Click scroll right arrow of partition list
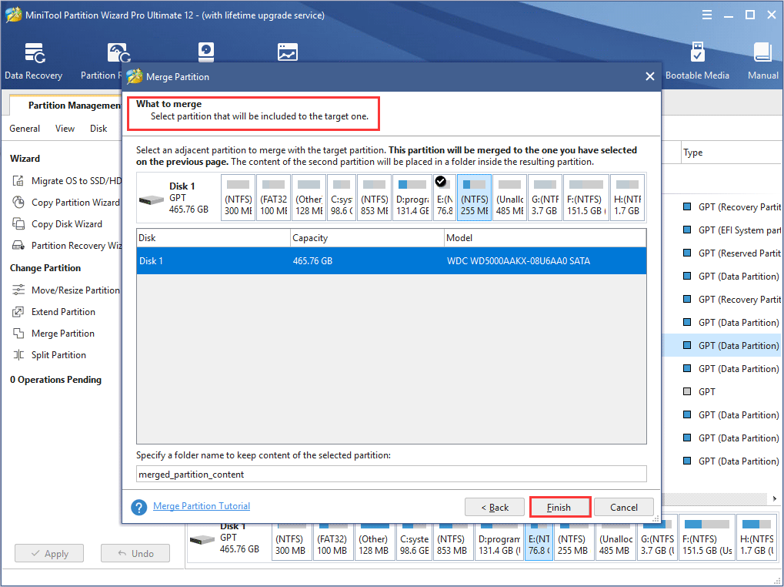 click(x=775, y=498)
